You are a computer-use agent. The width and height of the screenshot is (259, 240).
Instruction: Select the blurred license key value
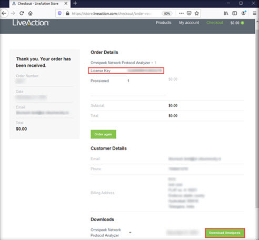point(145,71)
